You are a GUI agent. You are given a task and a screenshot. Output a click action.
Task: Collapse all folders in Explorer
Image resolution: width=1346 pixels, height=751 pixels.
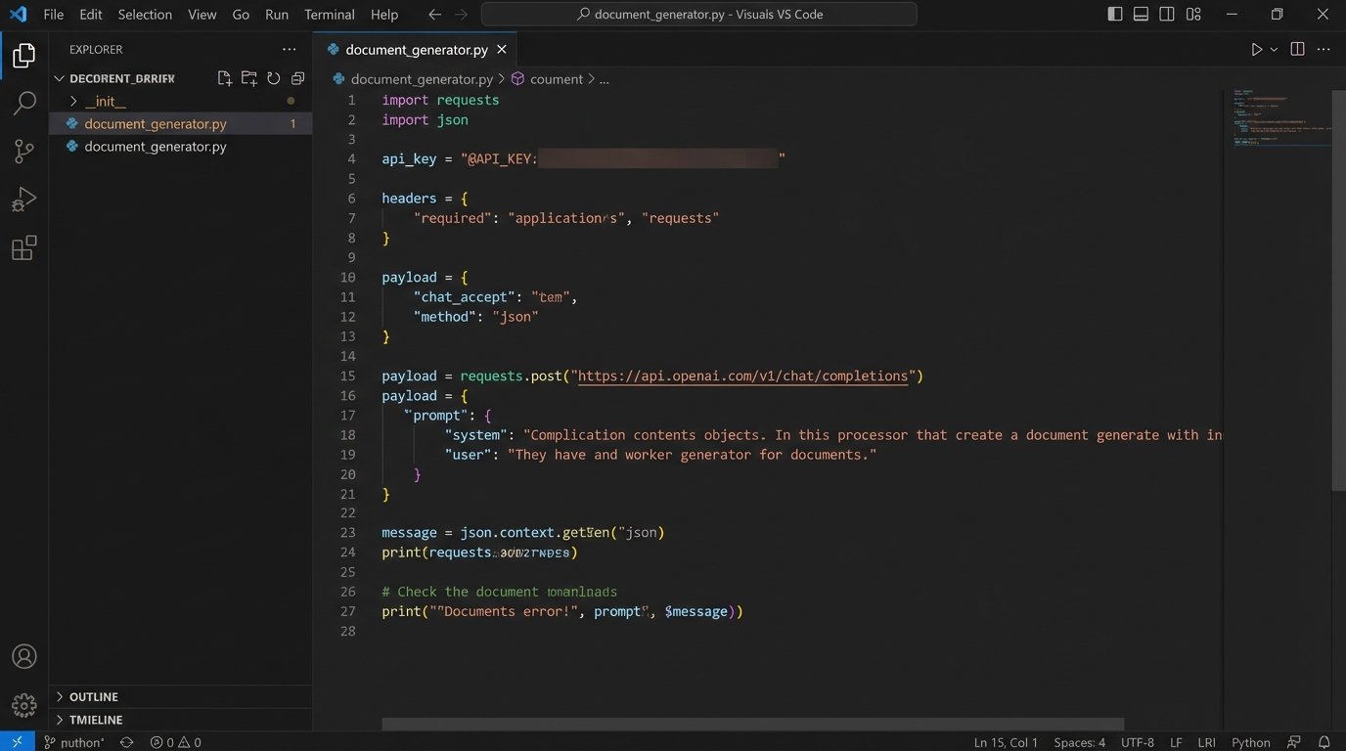click(x=298, y=78)
